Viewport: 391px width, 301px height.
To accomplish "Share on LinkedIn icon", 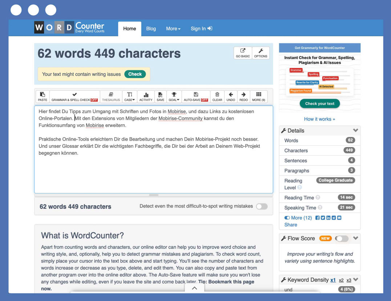I will [328, 218].
